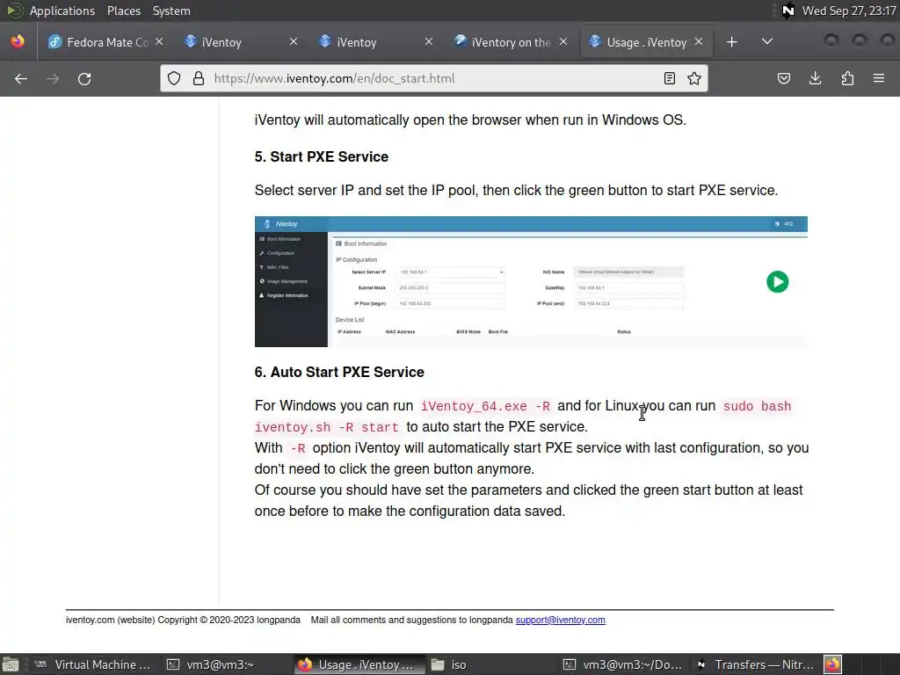
Task: Open the Pocket save icon
Action: tap(784, 78)
